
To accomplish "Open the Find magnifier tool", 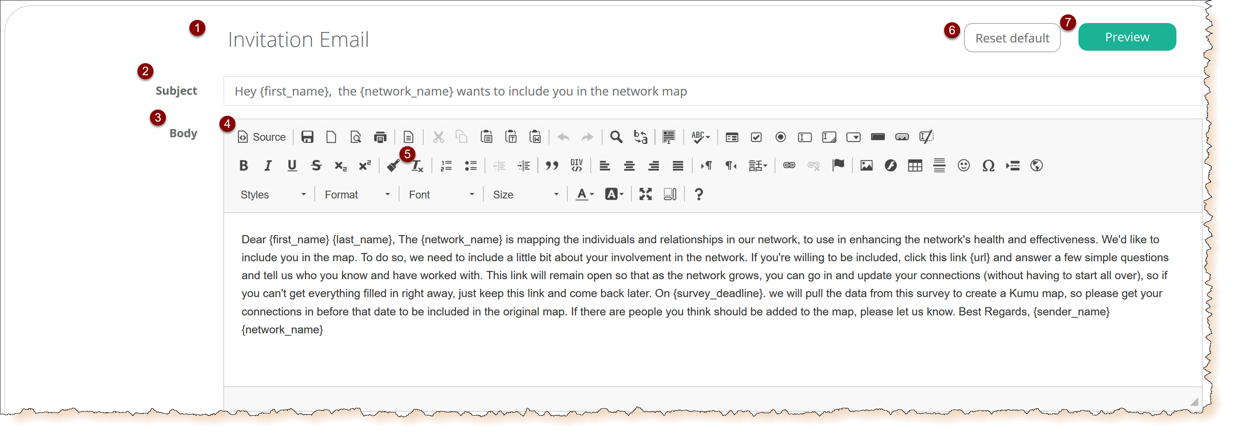I will [x=616, y=137].
